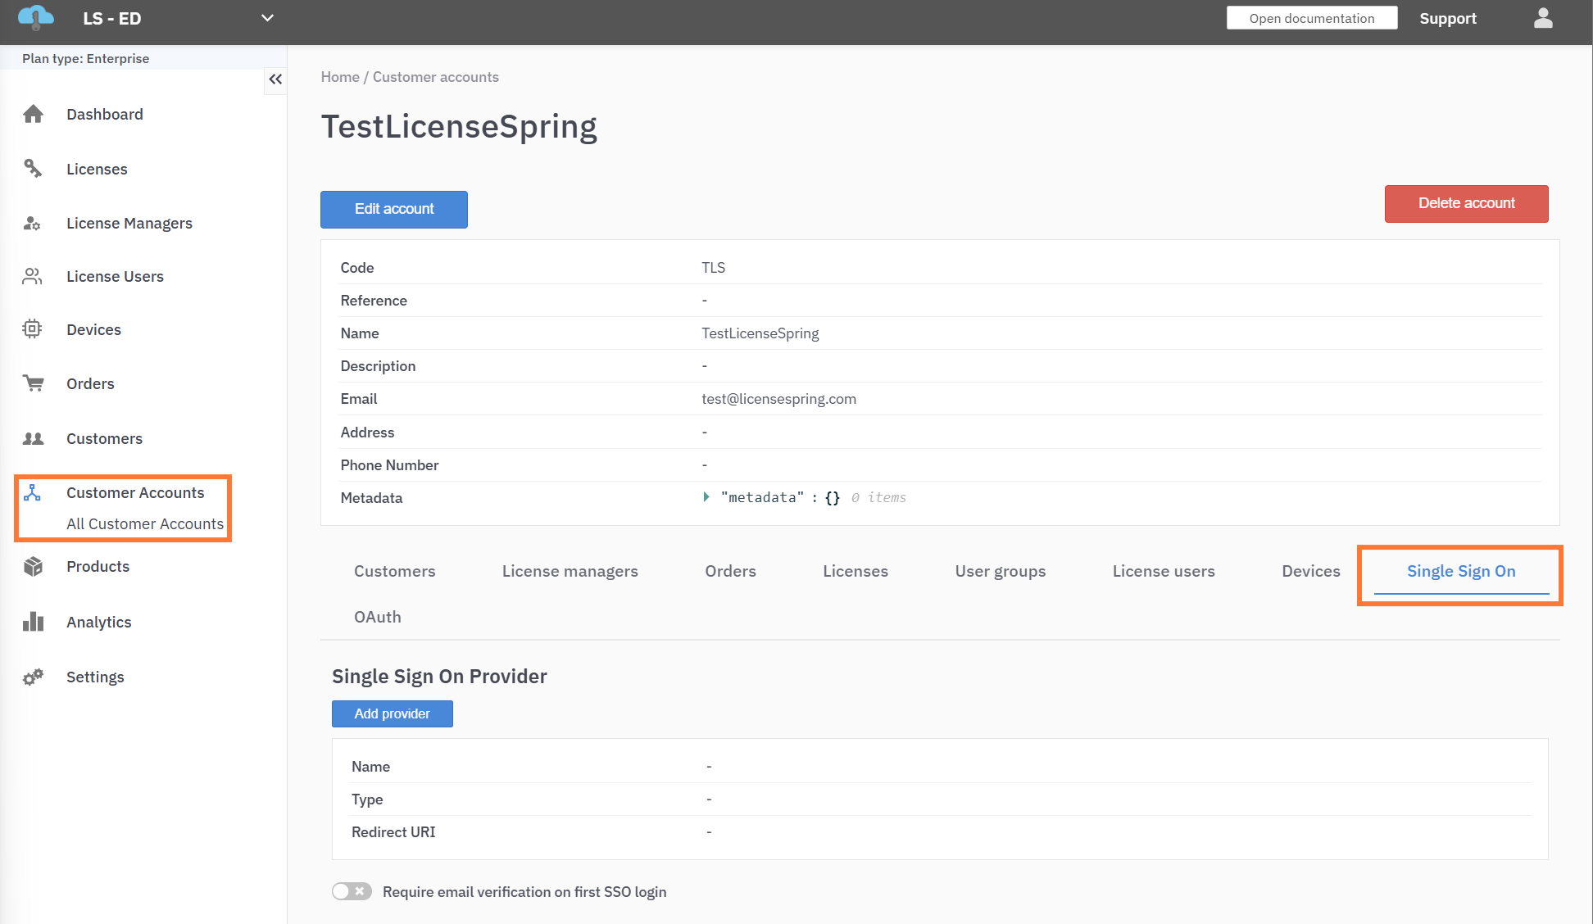Screen dimensions: 1593x924
Task: Switch to the OAuth tab
Action: point(377,617)
